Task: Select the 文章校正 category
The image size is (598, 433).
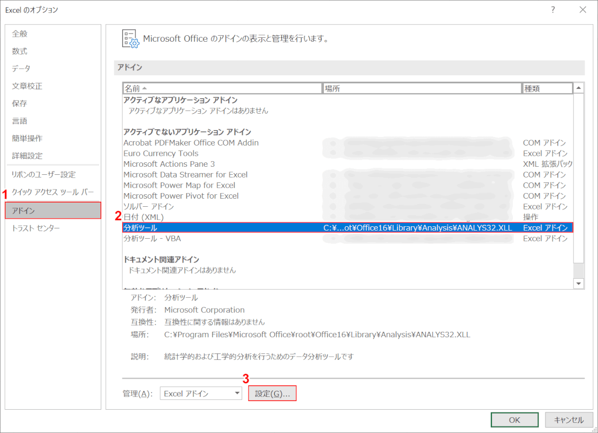Action: tap(27, 86)
